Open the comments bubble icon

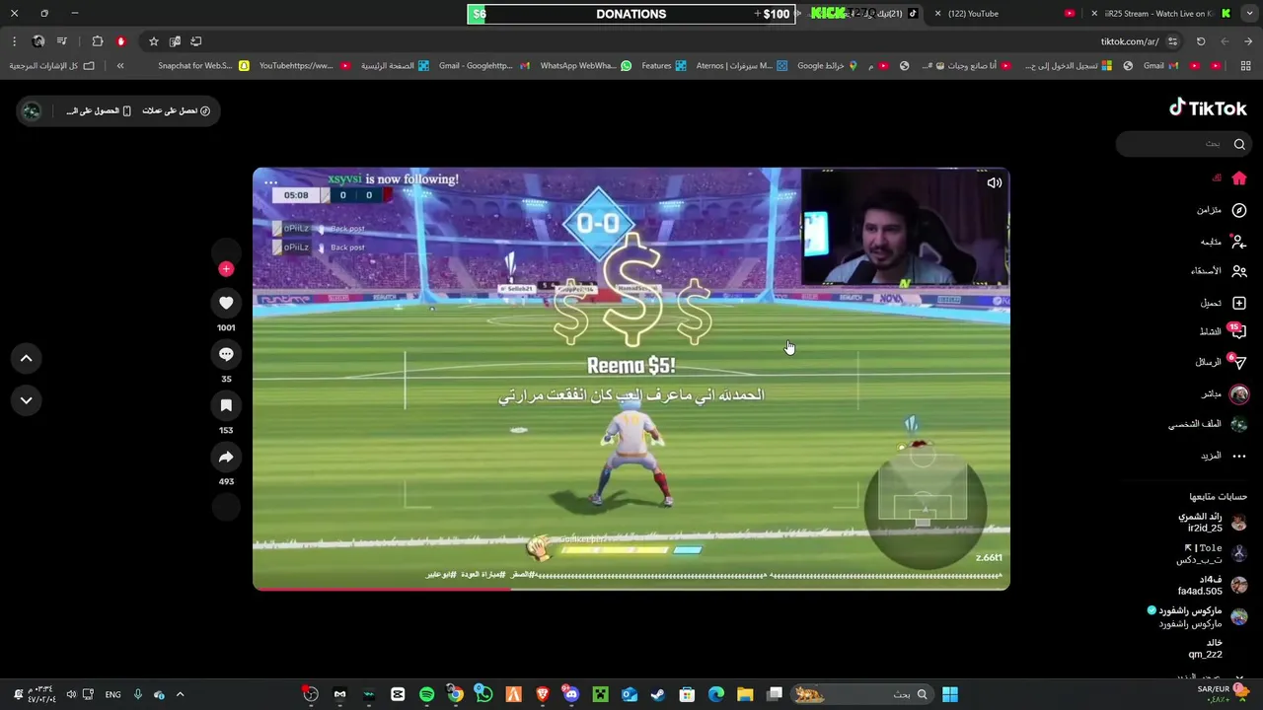(226, 354)
